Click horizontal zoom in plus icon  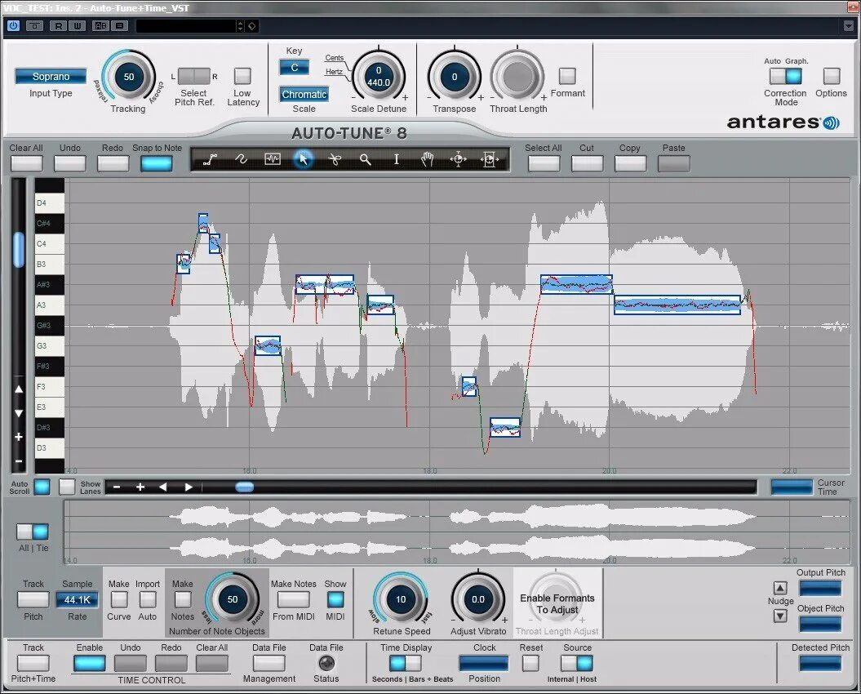click(140, 487)
